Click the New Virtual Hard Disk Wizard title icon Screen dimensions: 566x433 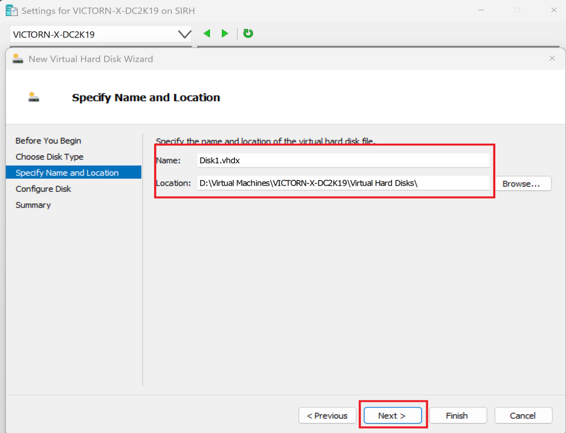coord(18,59)
